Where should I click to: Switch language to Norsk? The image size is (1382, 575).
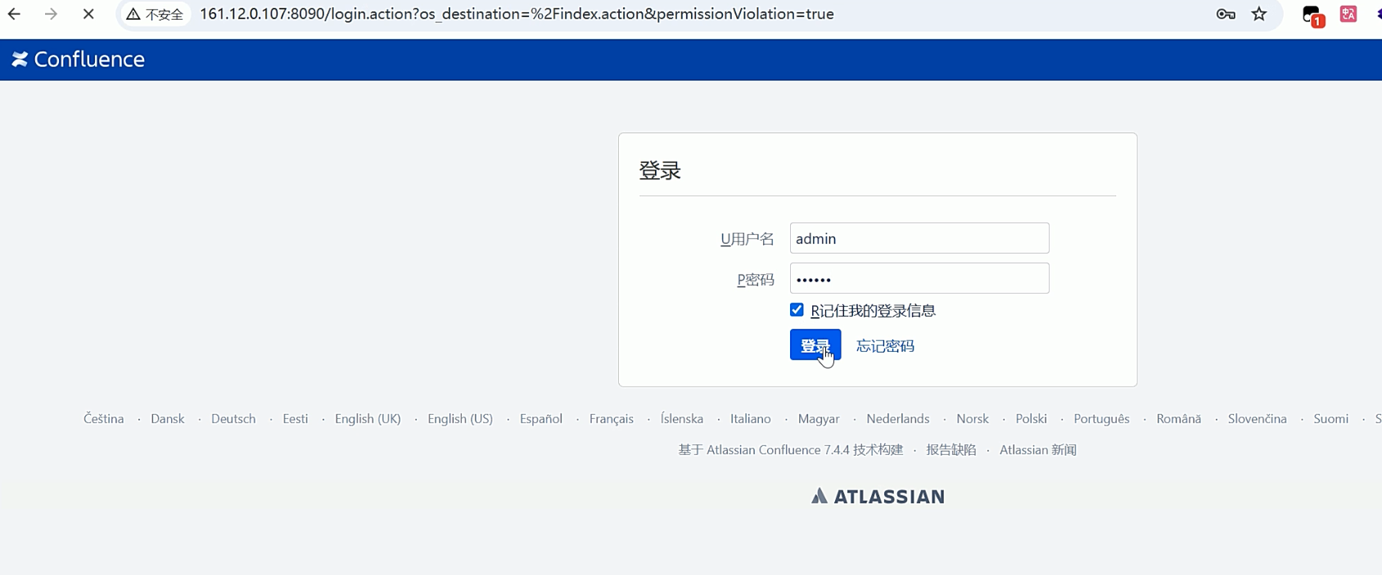(973, 418)
